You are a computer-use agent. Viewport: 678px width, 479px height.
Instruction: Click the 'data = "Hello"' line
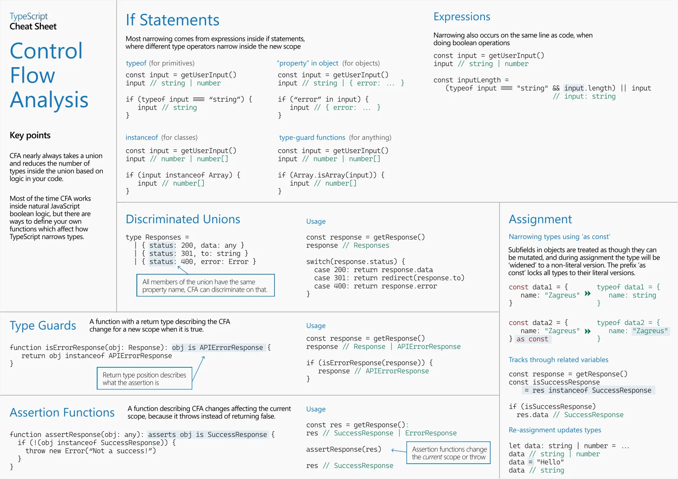coord(536,462)
